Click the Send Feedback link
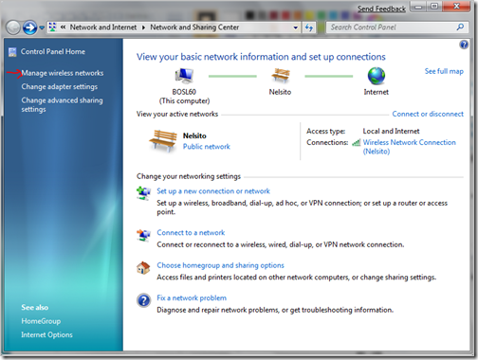 [381, 9]
